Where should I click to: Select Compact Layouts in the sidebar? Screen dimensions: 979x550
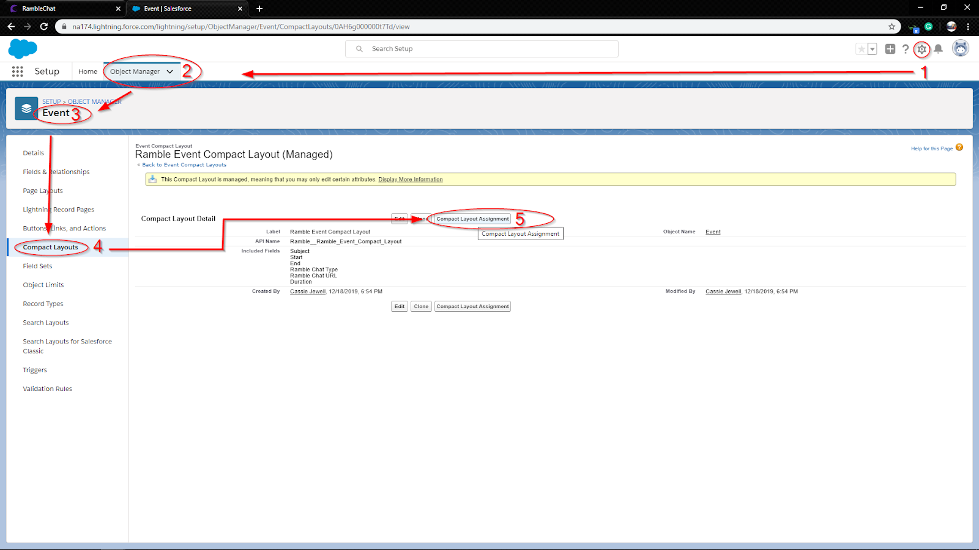(51, 247)
